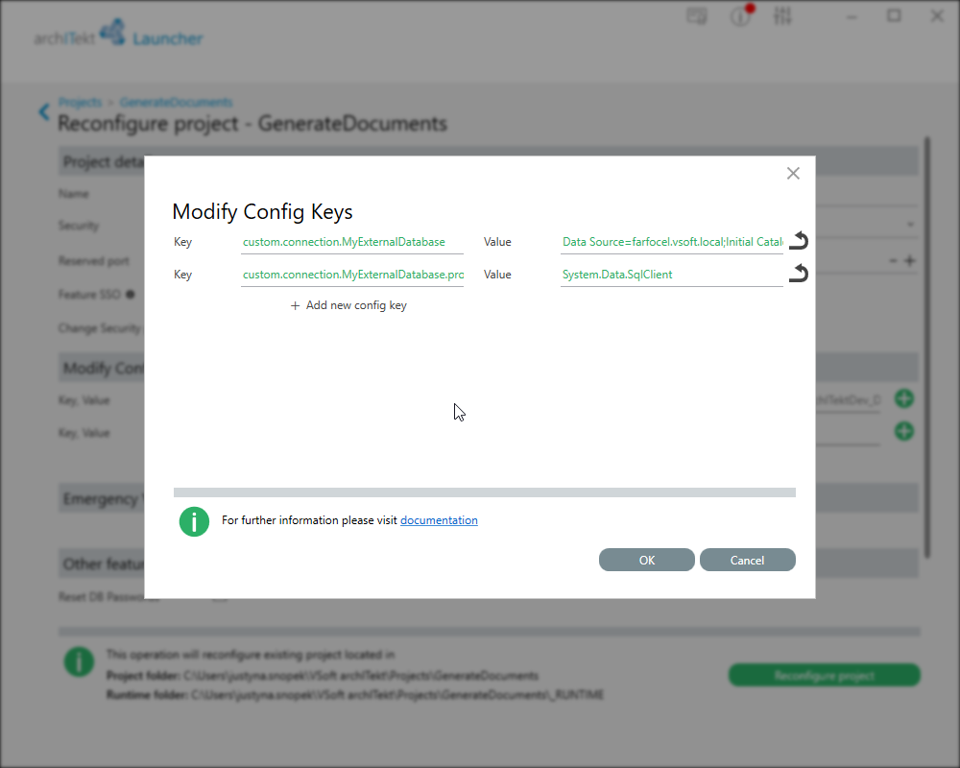Expand the Security dropdown arrow

coord(910,225)
